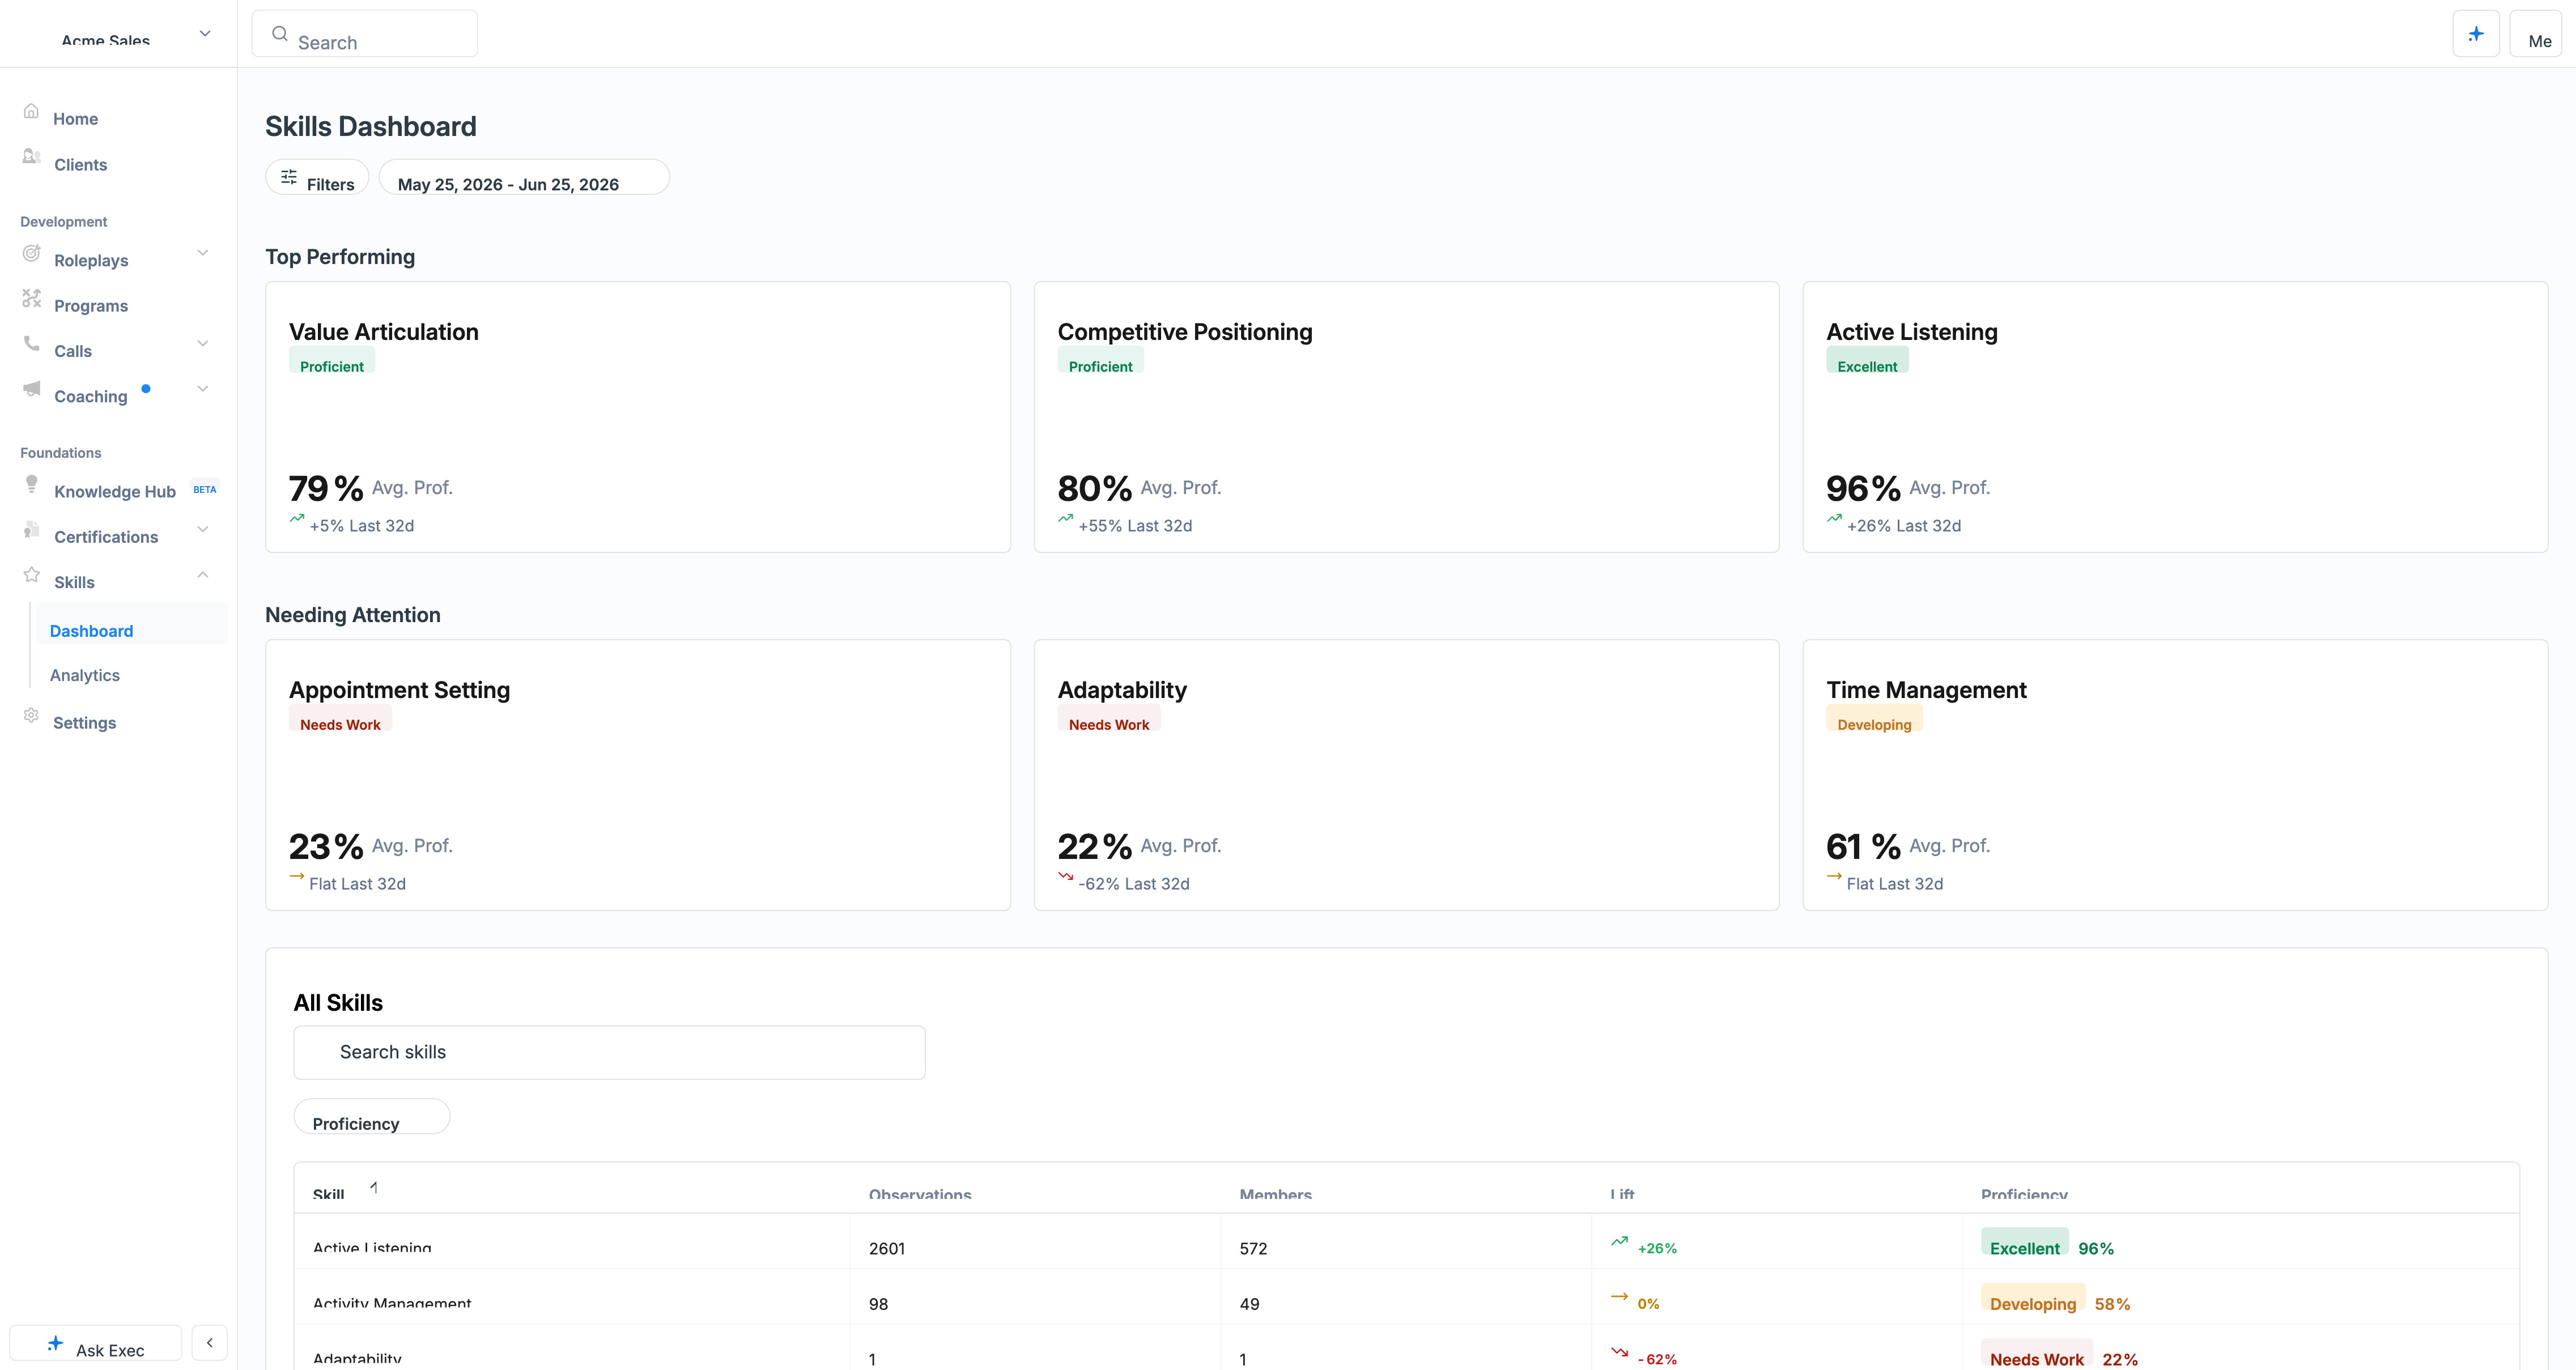
Task: Click trend icon in Active Listening row
Action: [x=1619, y=1241]
